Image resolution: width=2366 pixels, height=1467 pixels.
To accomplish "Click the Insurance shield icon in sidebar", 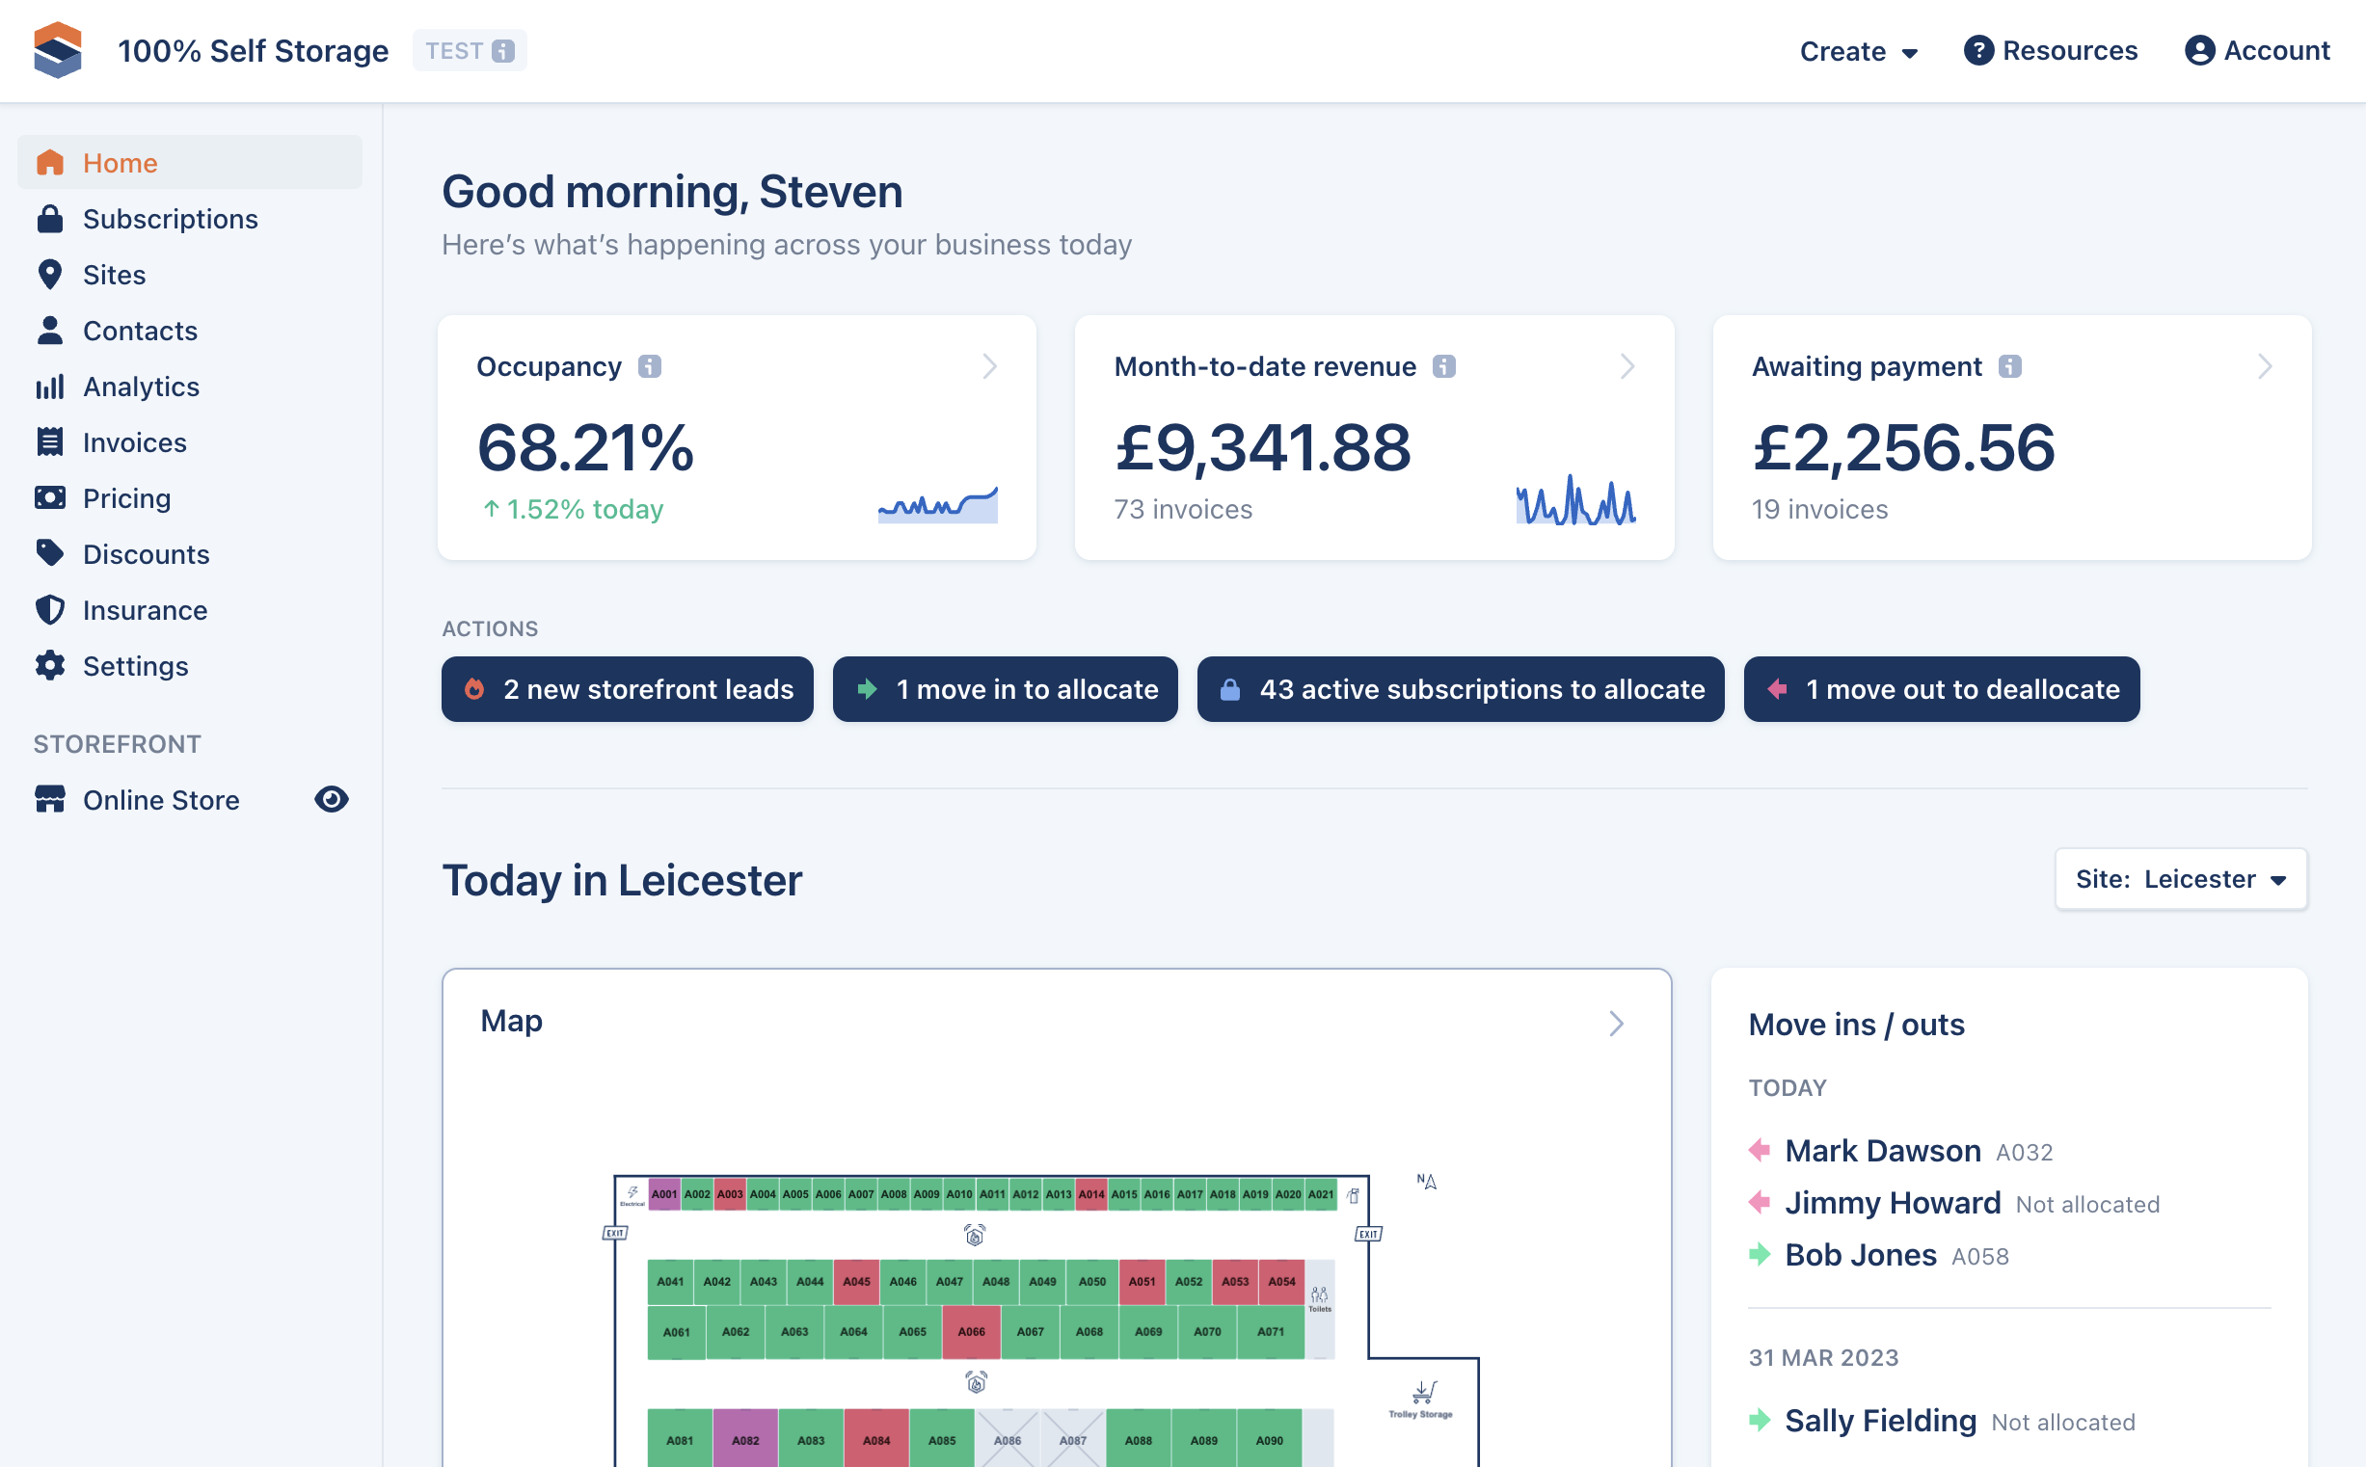I will [x=49, y=610].
